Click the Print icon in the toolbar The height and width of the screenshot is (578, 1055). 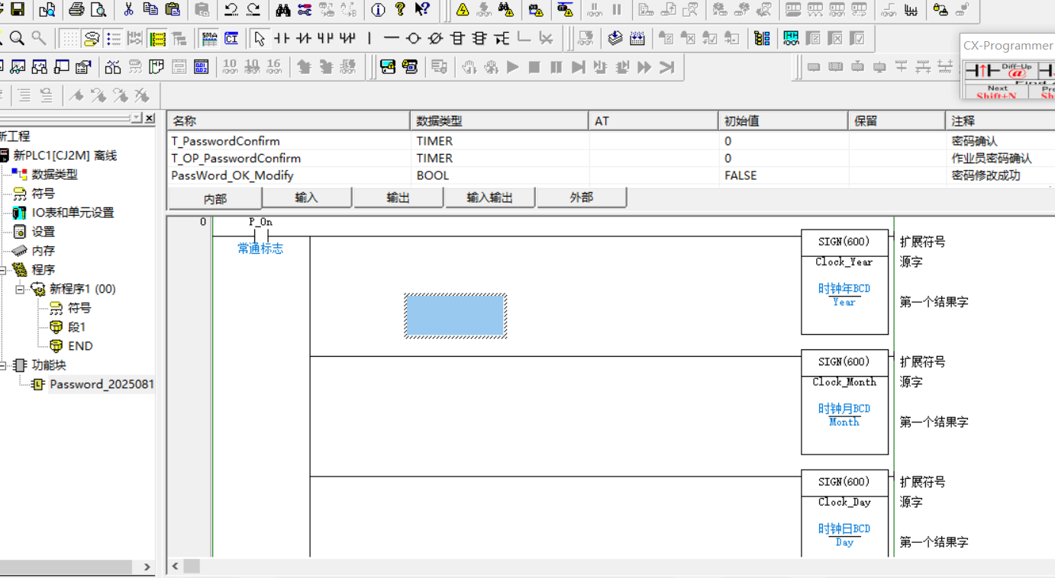pos(76,10)
